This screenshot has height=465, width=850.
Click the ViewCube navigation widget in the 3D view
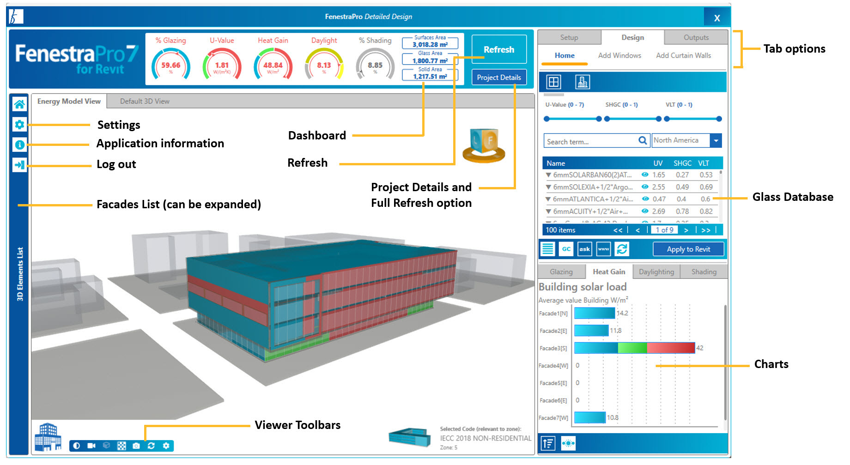[484, 146]
